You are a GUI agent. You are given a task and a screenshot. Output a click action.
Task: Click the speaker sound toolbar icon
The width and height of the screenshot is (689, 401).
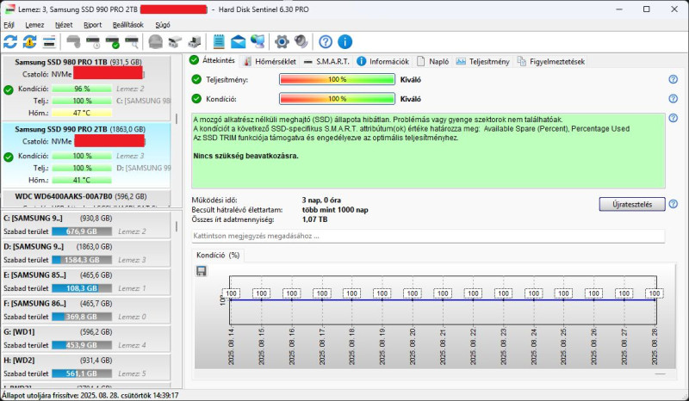click(301, 41)
